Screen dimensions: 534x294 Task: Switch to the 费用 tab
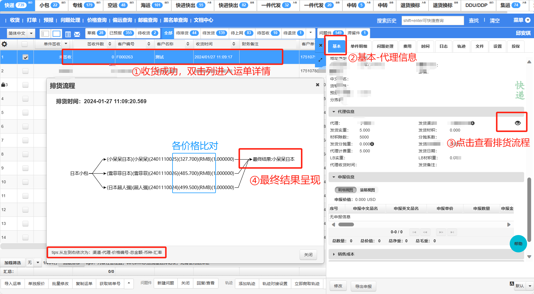407,46
